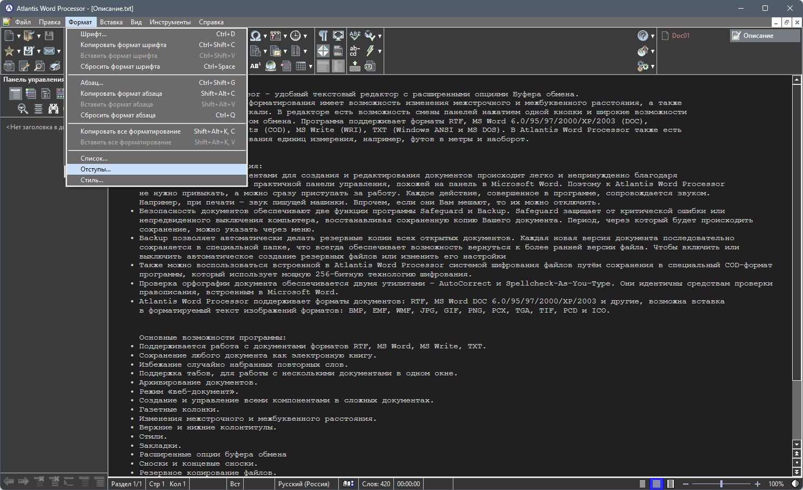Click the Omega insert symbol icon
Image resolution: width=803 pixels, height=490 pixels.
click(x=256, y=36)
